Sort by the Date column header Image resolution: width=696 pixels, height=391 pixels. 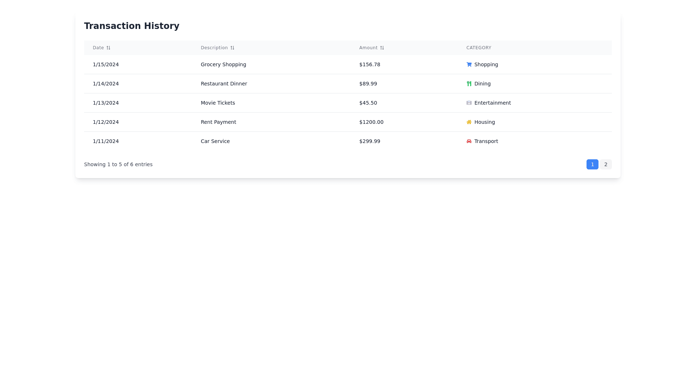click(98, 48)
